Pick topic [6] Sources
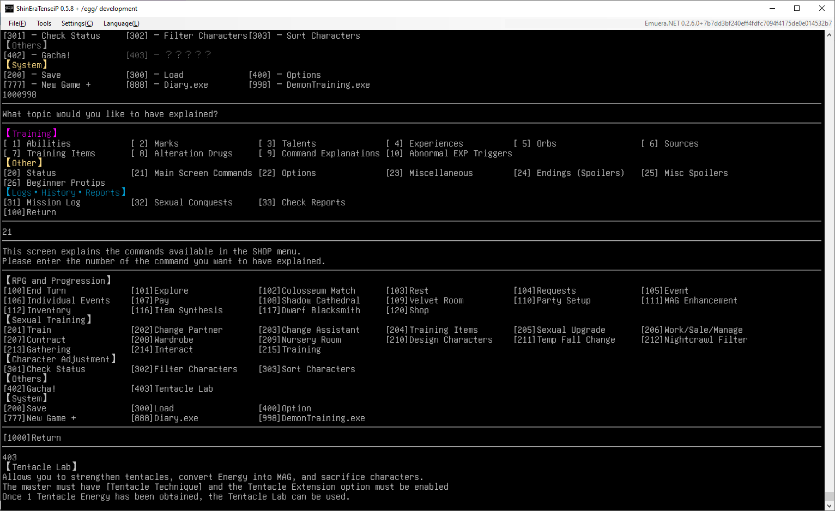Image resolution: width=835 pixels, height=511 pixels. (x=670, y=144)
